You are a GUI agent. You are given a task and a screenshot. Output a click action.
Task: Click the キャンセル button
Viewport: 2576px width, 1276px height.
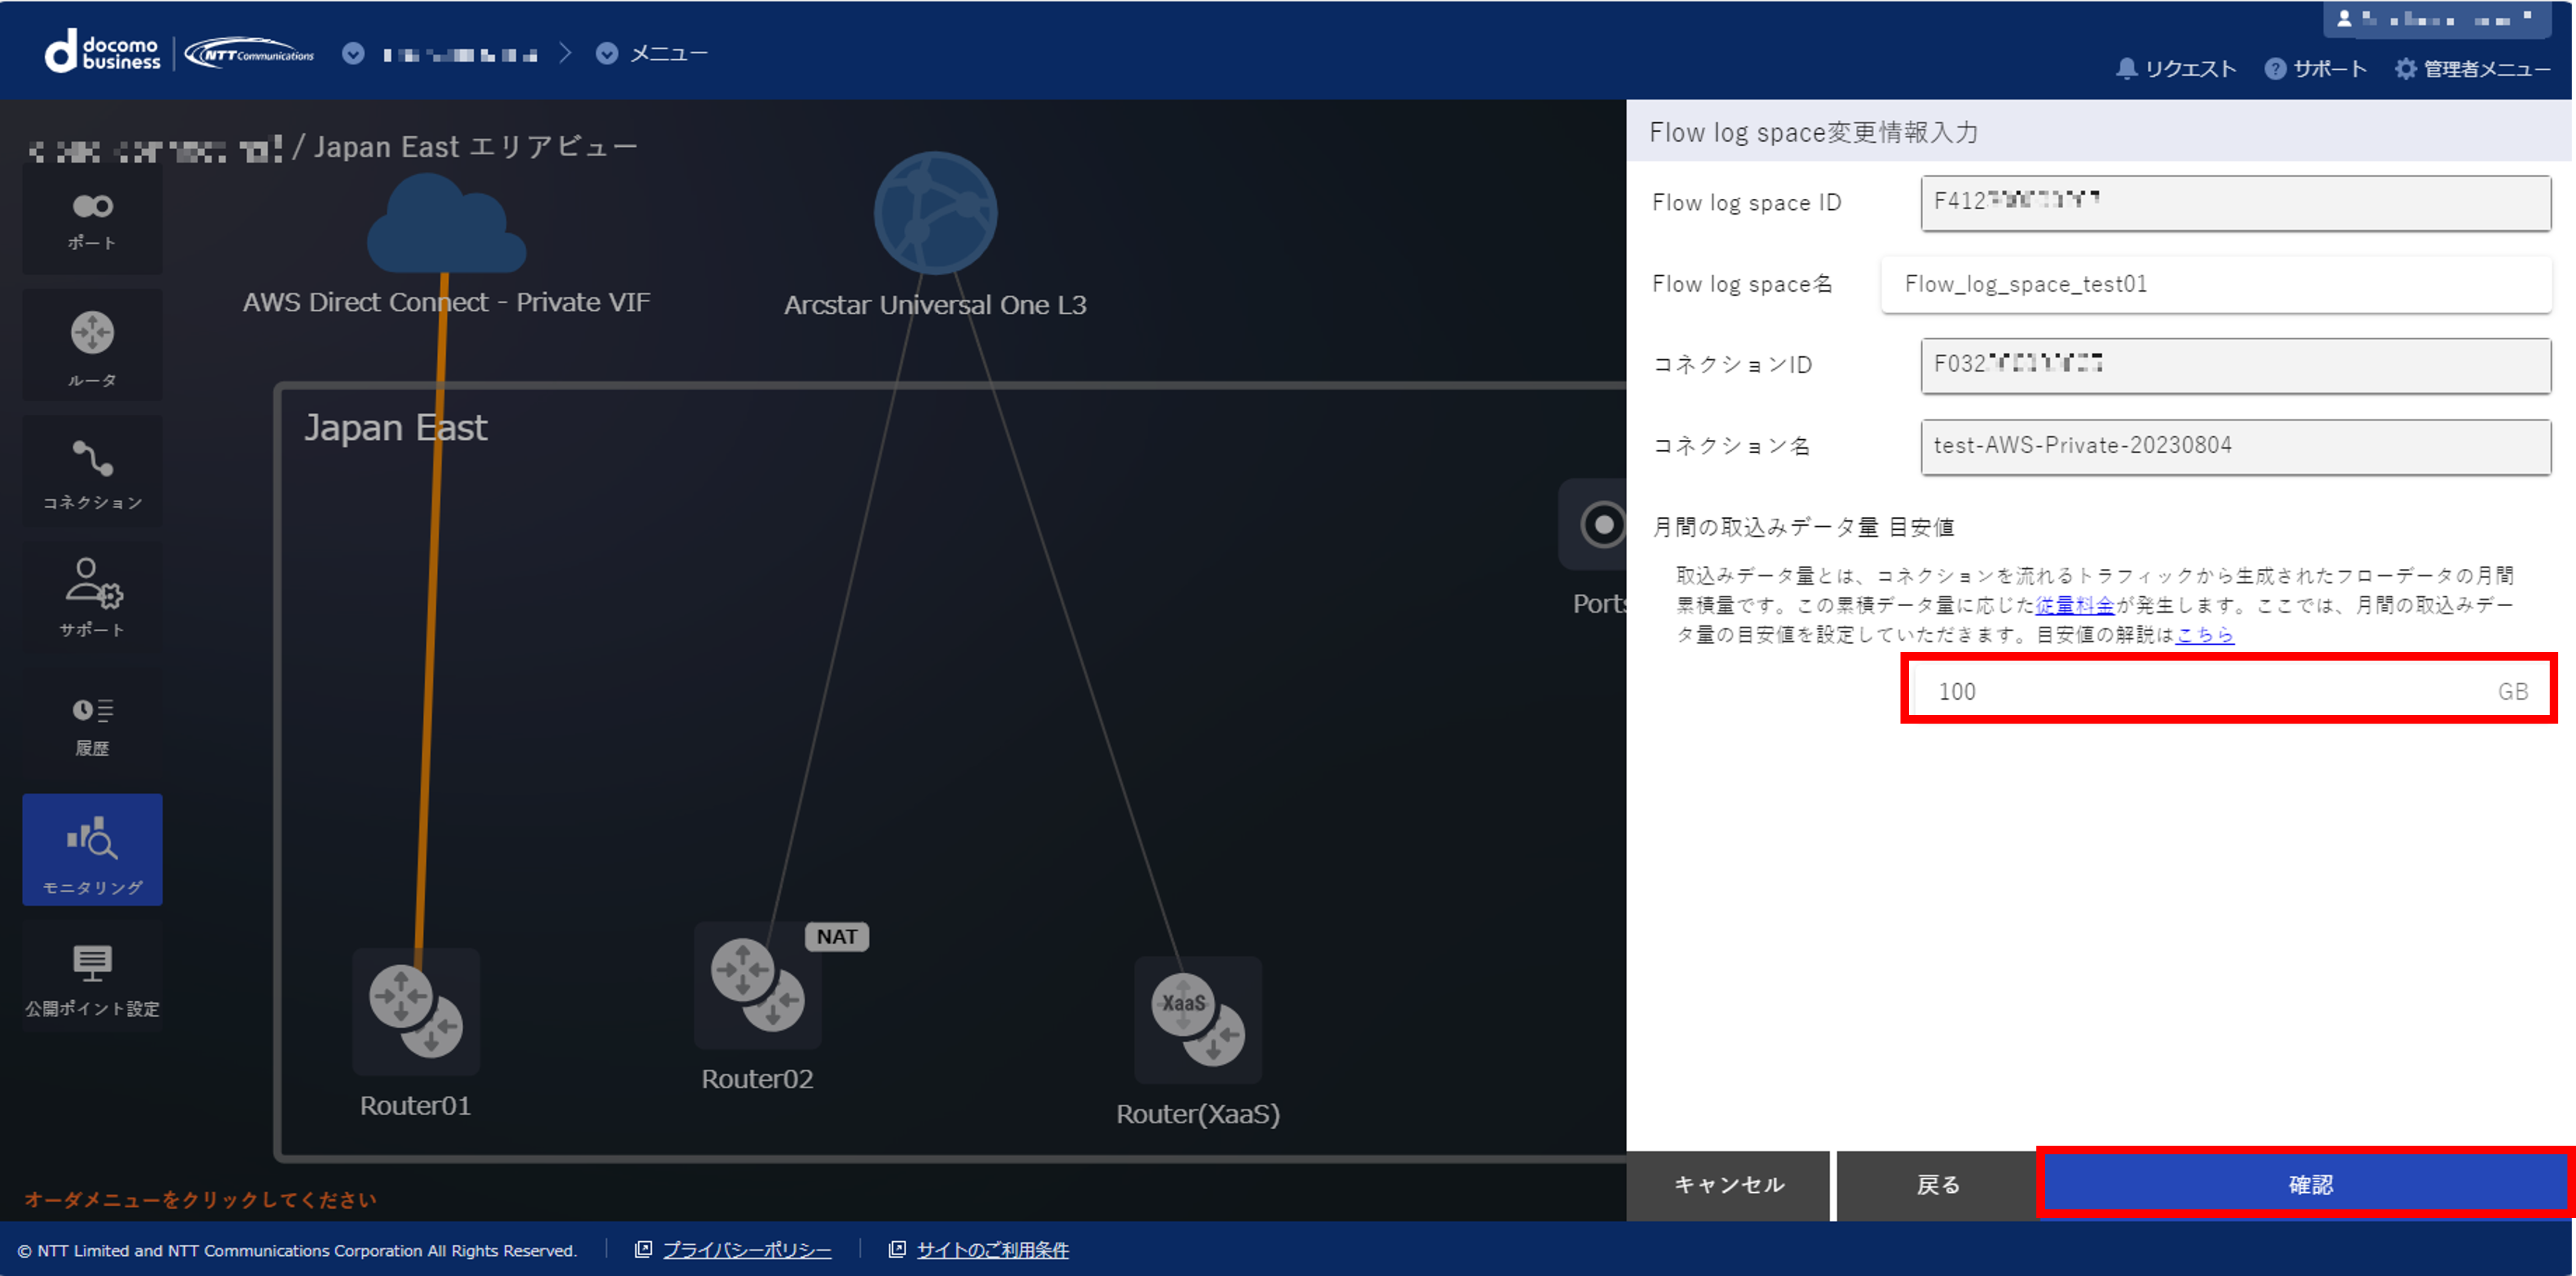tap(1728, 1185)
